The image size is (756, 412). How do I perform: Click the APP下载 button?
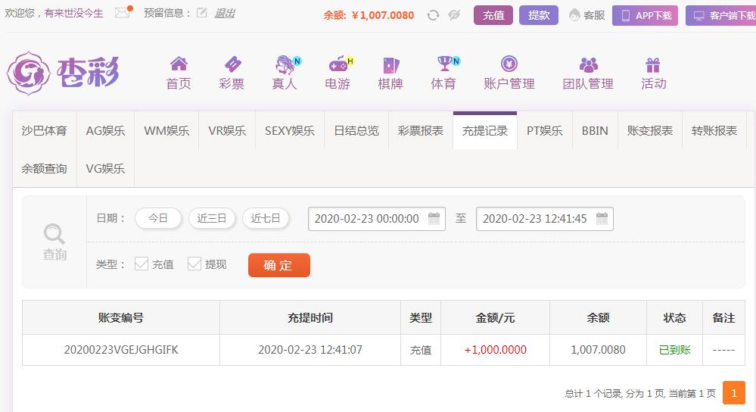tap(645, 15)
